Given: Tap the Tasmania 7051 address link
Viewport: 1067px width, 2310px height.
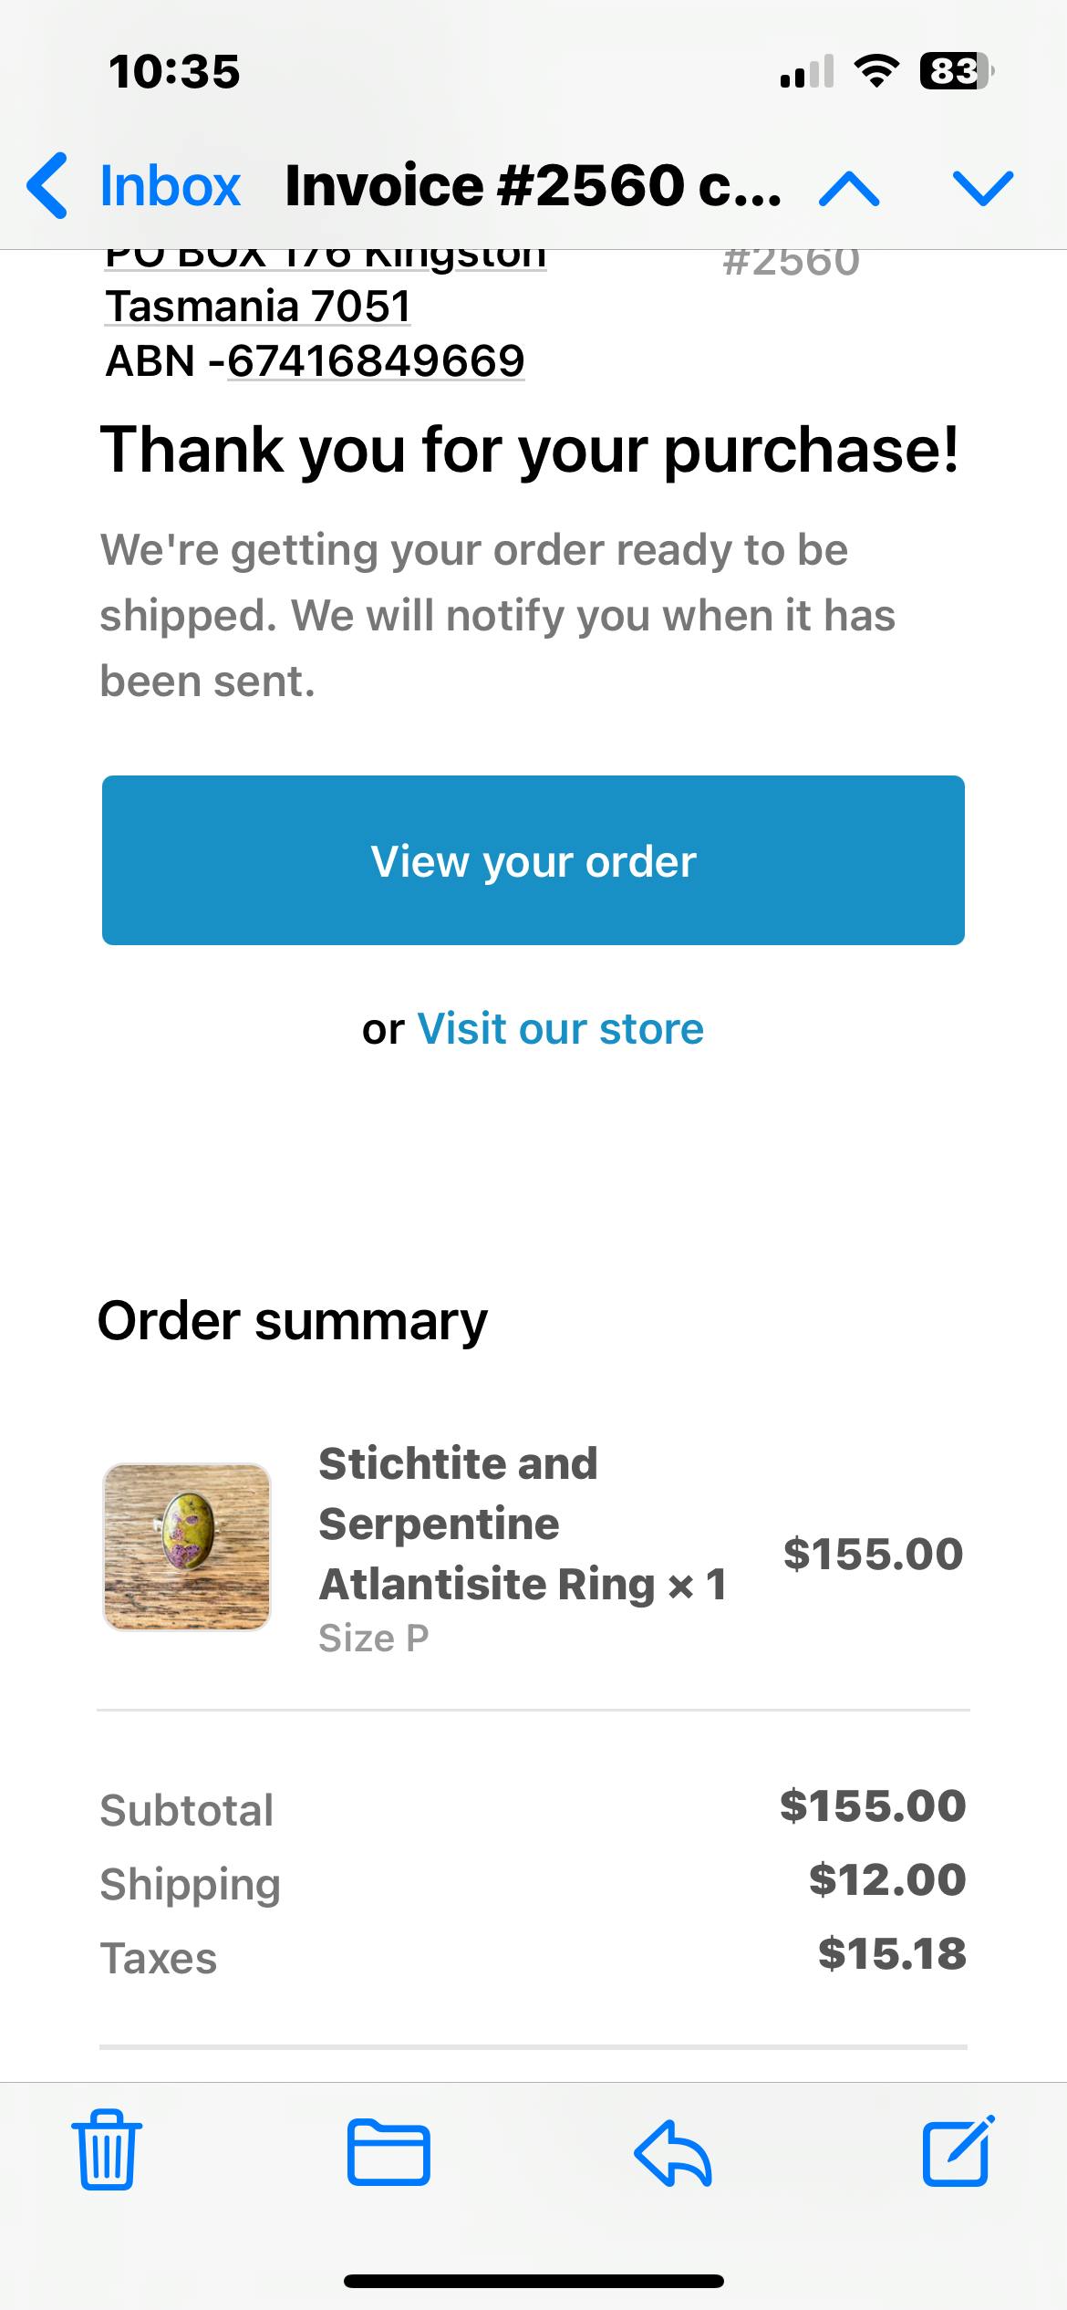Looking at the screenshot, I should pos(258,307).
